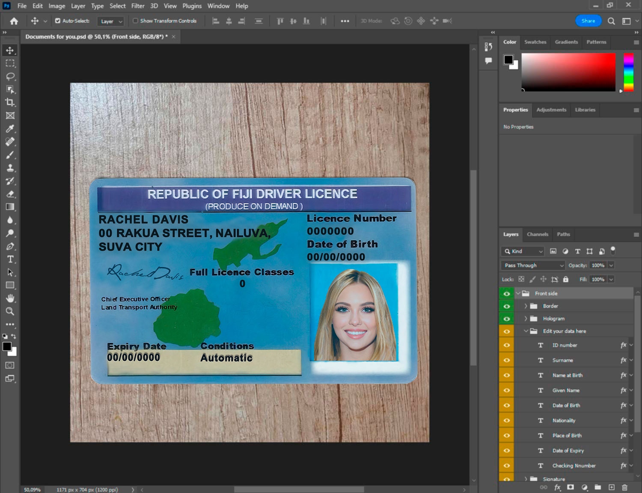The height and width of the screenshot is (493, 642).
Task: Open the Pass Through blend mode dropdown
Action: point(533,265)
